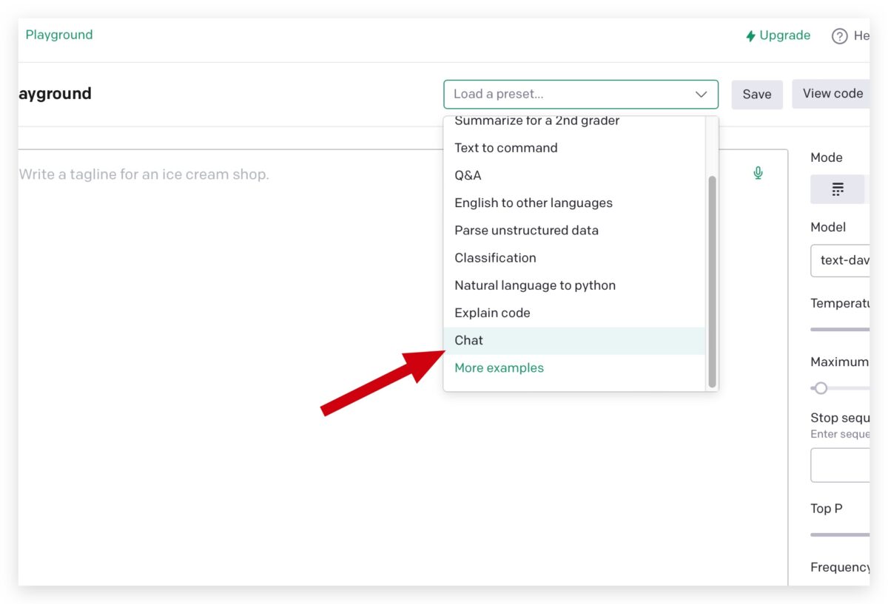Adjust the Temperature slider

coord(841,330)
